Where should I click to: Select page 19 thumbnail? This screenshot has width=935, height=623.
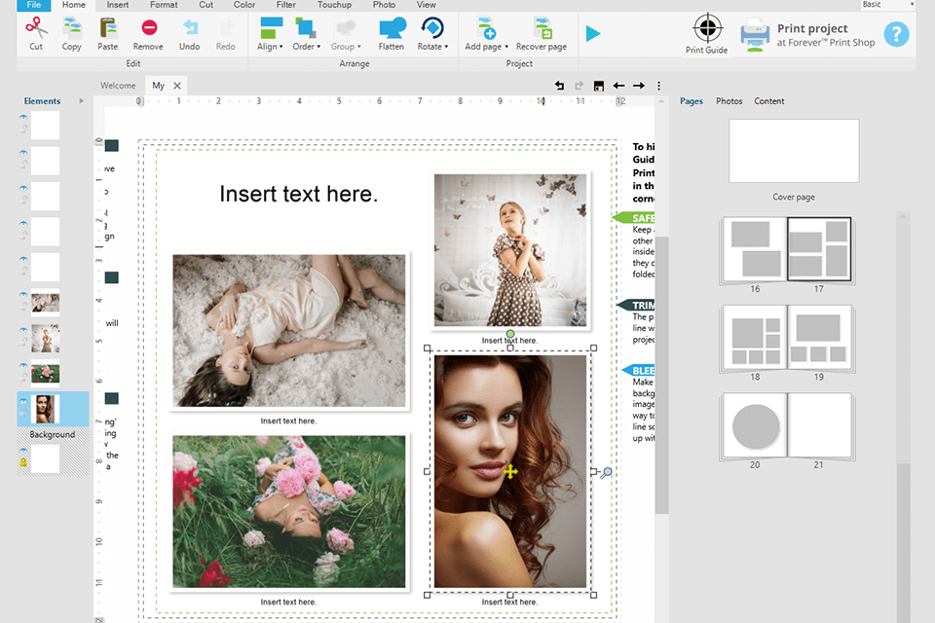coord(819,338)
